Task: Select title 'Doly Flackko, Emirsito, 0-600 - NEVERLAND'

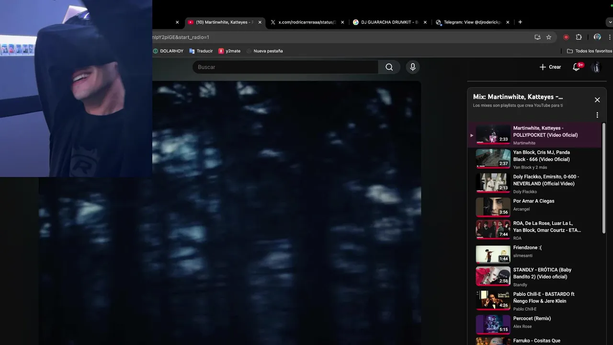Action: pos(546,180)
